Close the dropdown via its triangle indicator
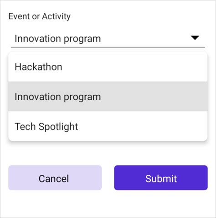This screenshot has width=216, height=218. tap(195, 38)
